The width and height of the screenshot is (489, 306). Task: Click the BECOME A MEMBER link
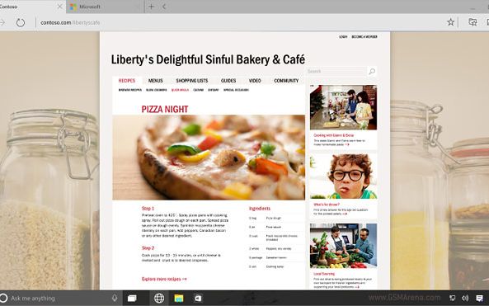tap(364, 37)
